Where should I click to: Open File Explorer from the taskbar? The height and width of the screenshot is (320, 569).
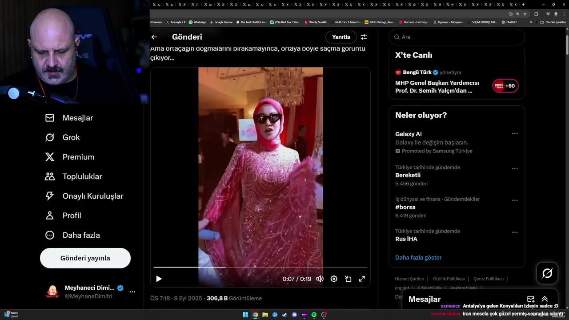265,315
